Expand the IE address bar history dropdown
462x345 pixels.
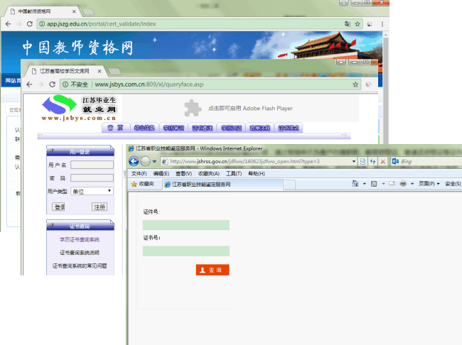[354, 161]
